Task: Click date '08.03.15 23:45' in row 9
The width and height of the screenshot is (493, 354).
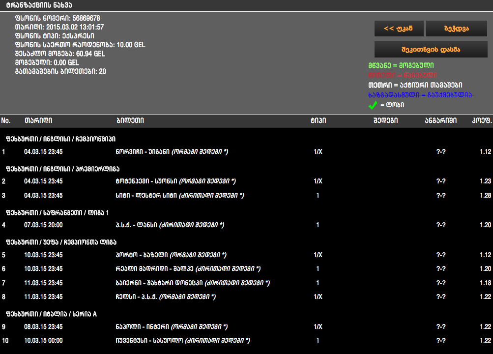Action: 43,326
